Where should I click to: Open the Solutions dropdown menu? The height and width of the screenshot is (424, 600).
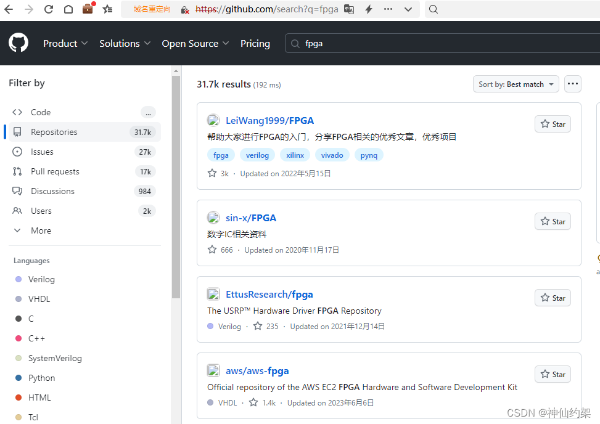[x=125, y=44]
